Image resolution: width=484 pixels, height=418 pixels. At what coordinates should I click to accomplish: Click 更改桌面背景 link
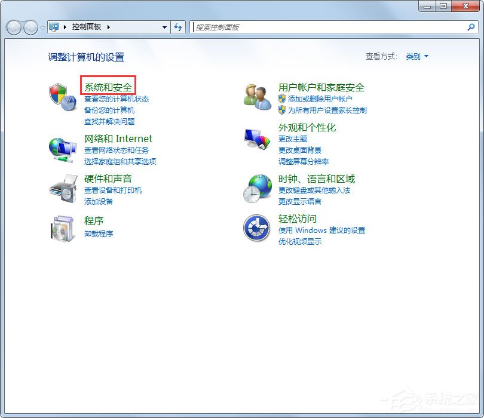coord(300,150)
